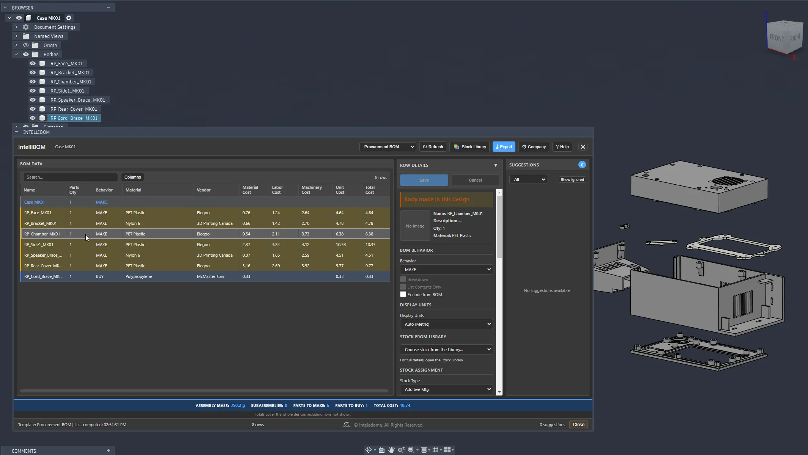Add a comment with the plus icon
The image size is (808, 455).
point(108,450)
